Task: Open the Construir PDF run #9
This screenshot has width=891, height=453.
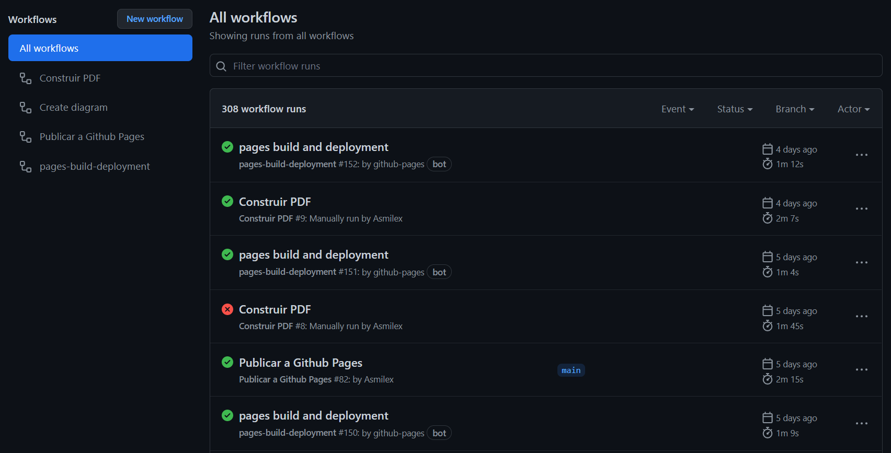Action: click(x=275, y=202)
